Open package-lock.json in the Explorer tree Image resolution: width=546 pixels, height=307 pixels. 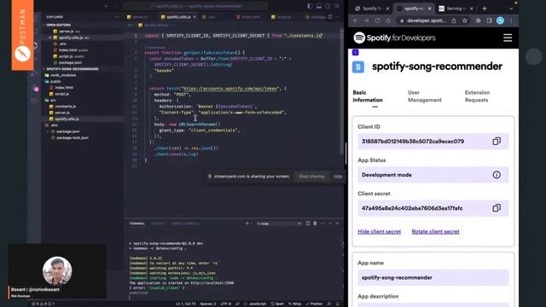tap(72, 138)
